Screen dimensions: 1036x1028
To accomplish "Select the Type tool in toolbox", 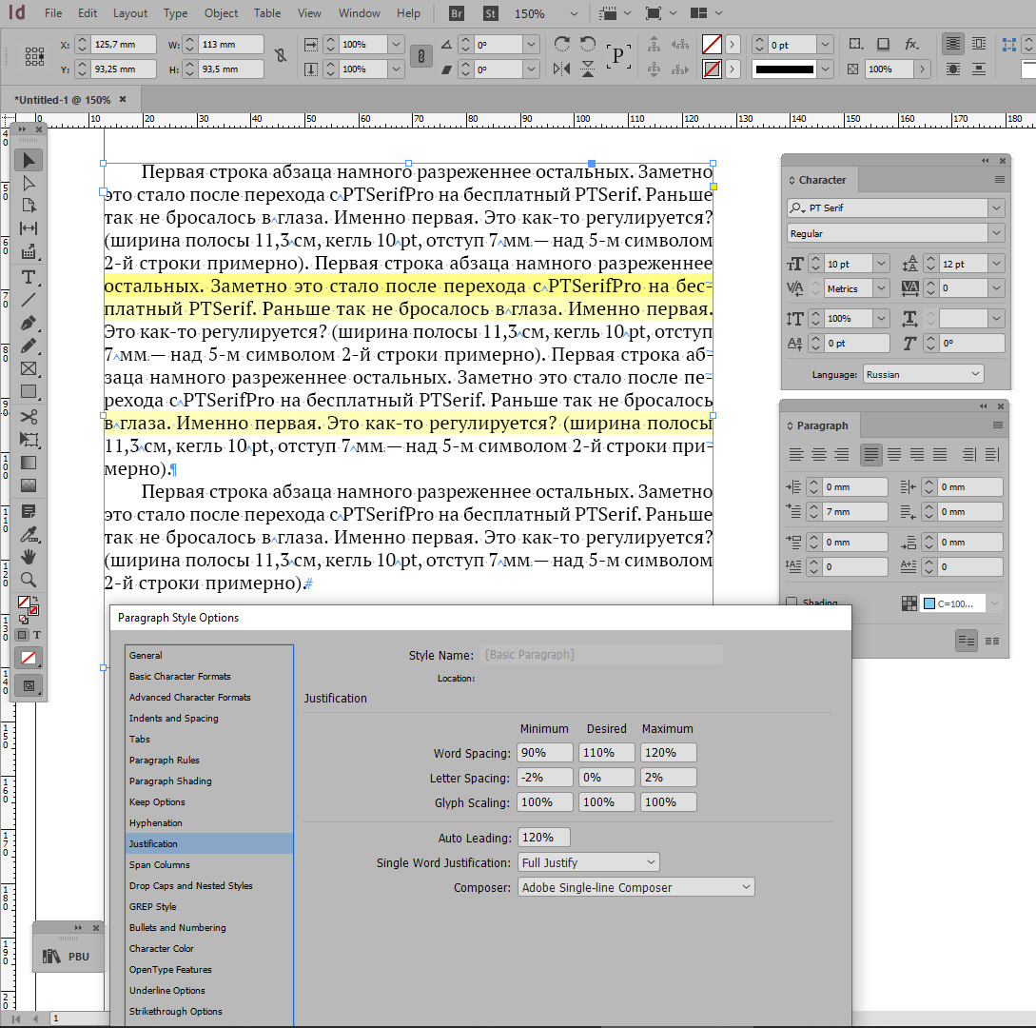I will [x=29, y=277].
